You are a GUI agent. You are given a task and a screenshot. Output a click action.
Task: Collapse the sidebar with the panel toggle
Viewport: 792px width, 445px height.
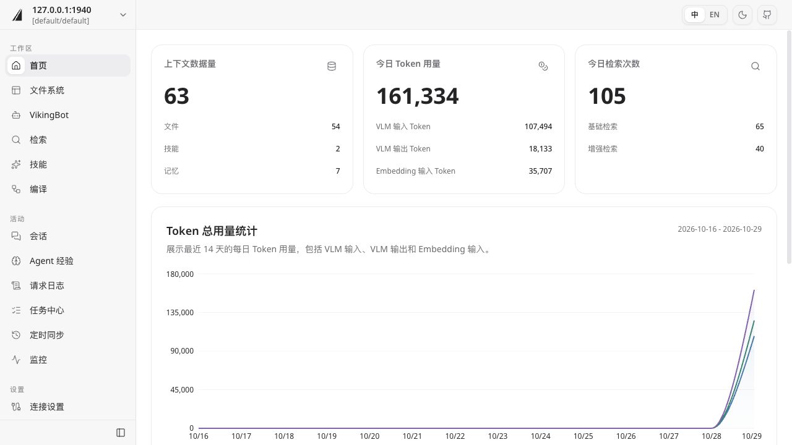(x=121, y=433)
